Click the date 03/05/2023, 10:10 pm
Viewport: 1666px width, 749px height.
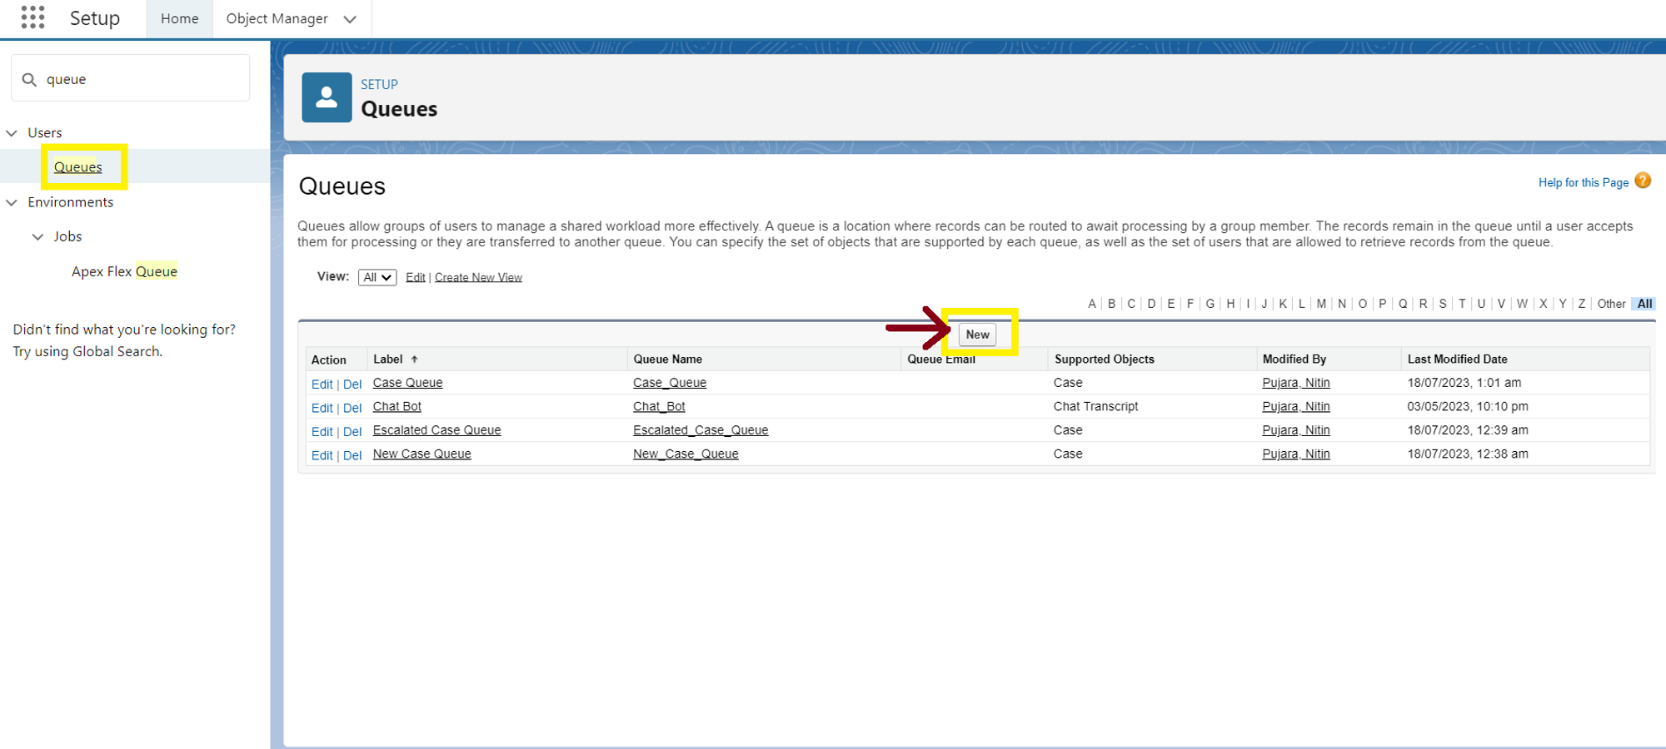(1468, 406)
